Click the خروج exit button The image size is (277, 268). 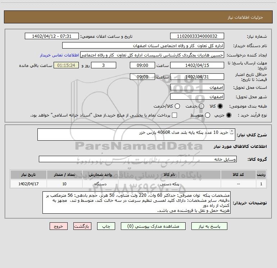[x=59, y=226]
